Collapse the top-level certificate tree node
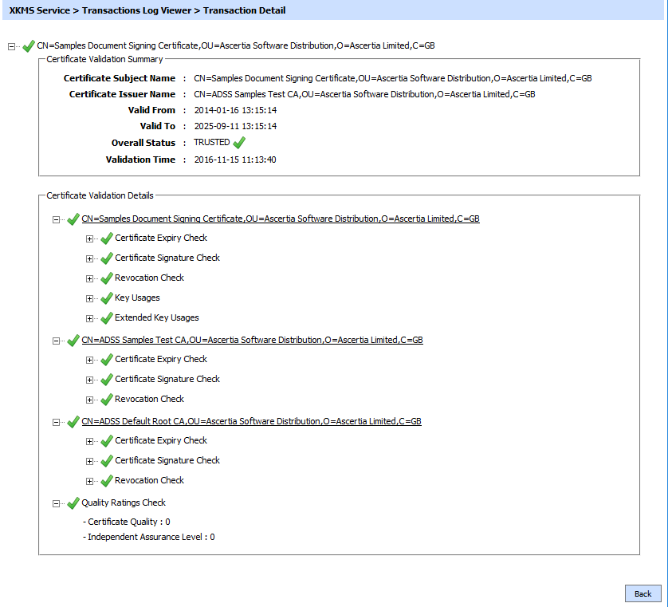 pos(11,46)
